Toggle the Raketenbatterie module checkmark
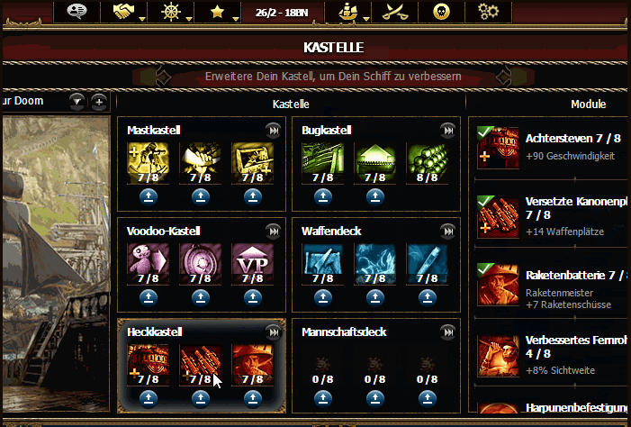 coord(485,269)
